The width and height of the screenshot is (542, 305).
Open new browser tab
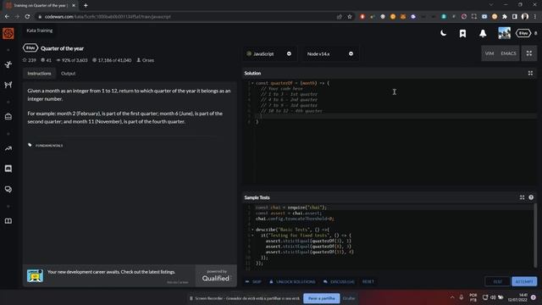pos(86,5)
